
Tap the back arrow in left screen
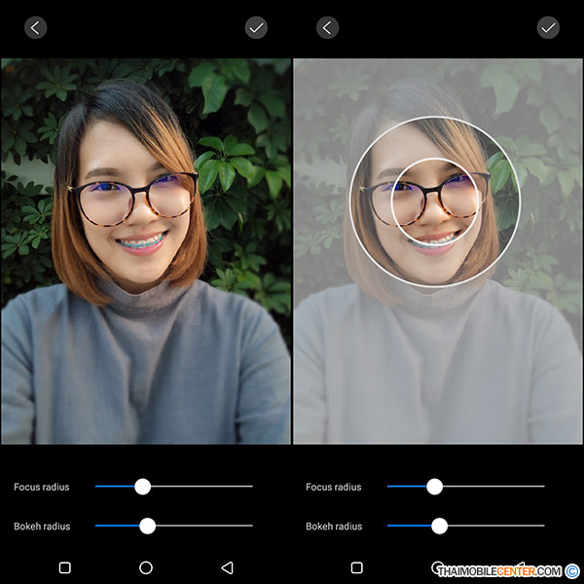coord(35,27)
